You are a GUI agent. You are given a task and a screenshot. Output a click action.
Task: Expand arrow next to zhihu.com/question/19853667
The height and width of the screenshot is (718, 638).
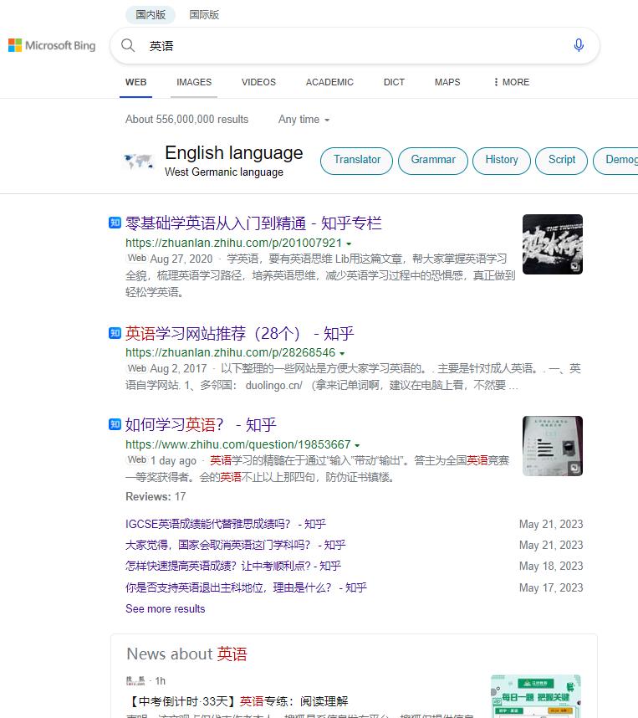[357, 445]
